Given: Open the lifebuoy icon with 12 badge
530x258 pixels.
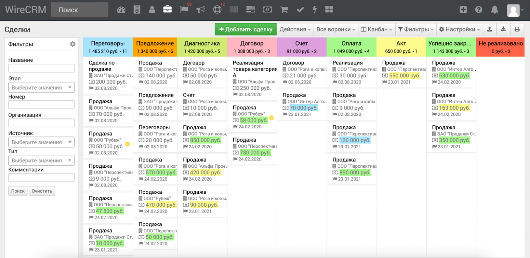Looking at the screenshot, I should click(217, 10).
